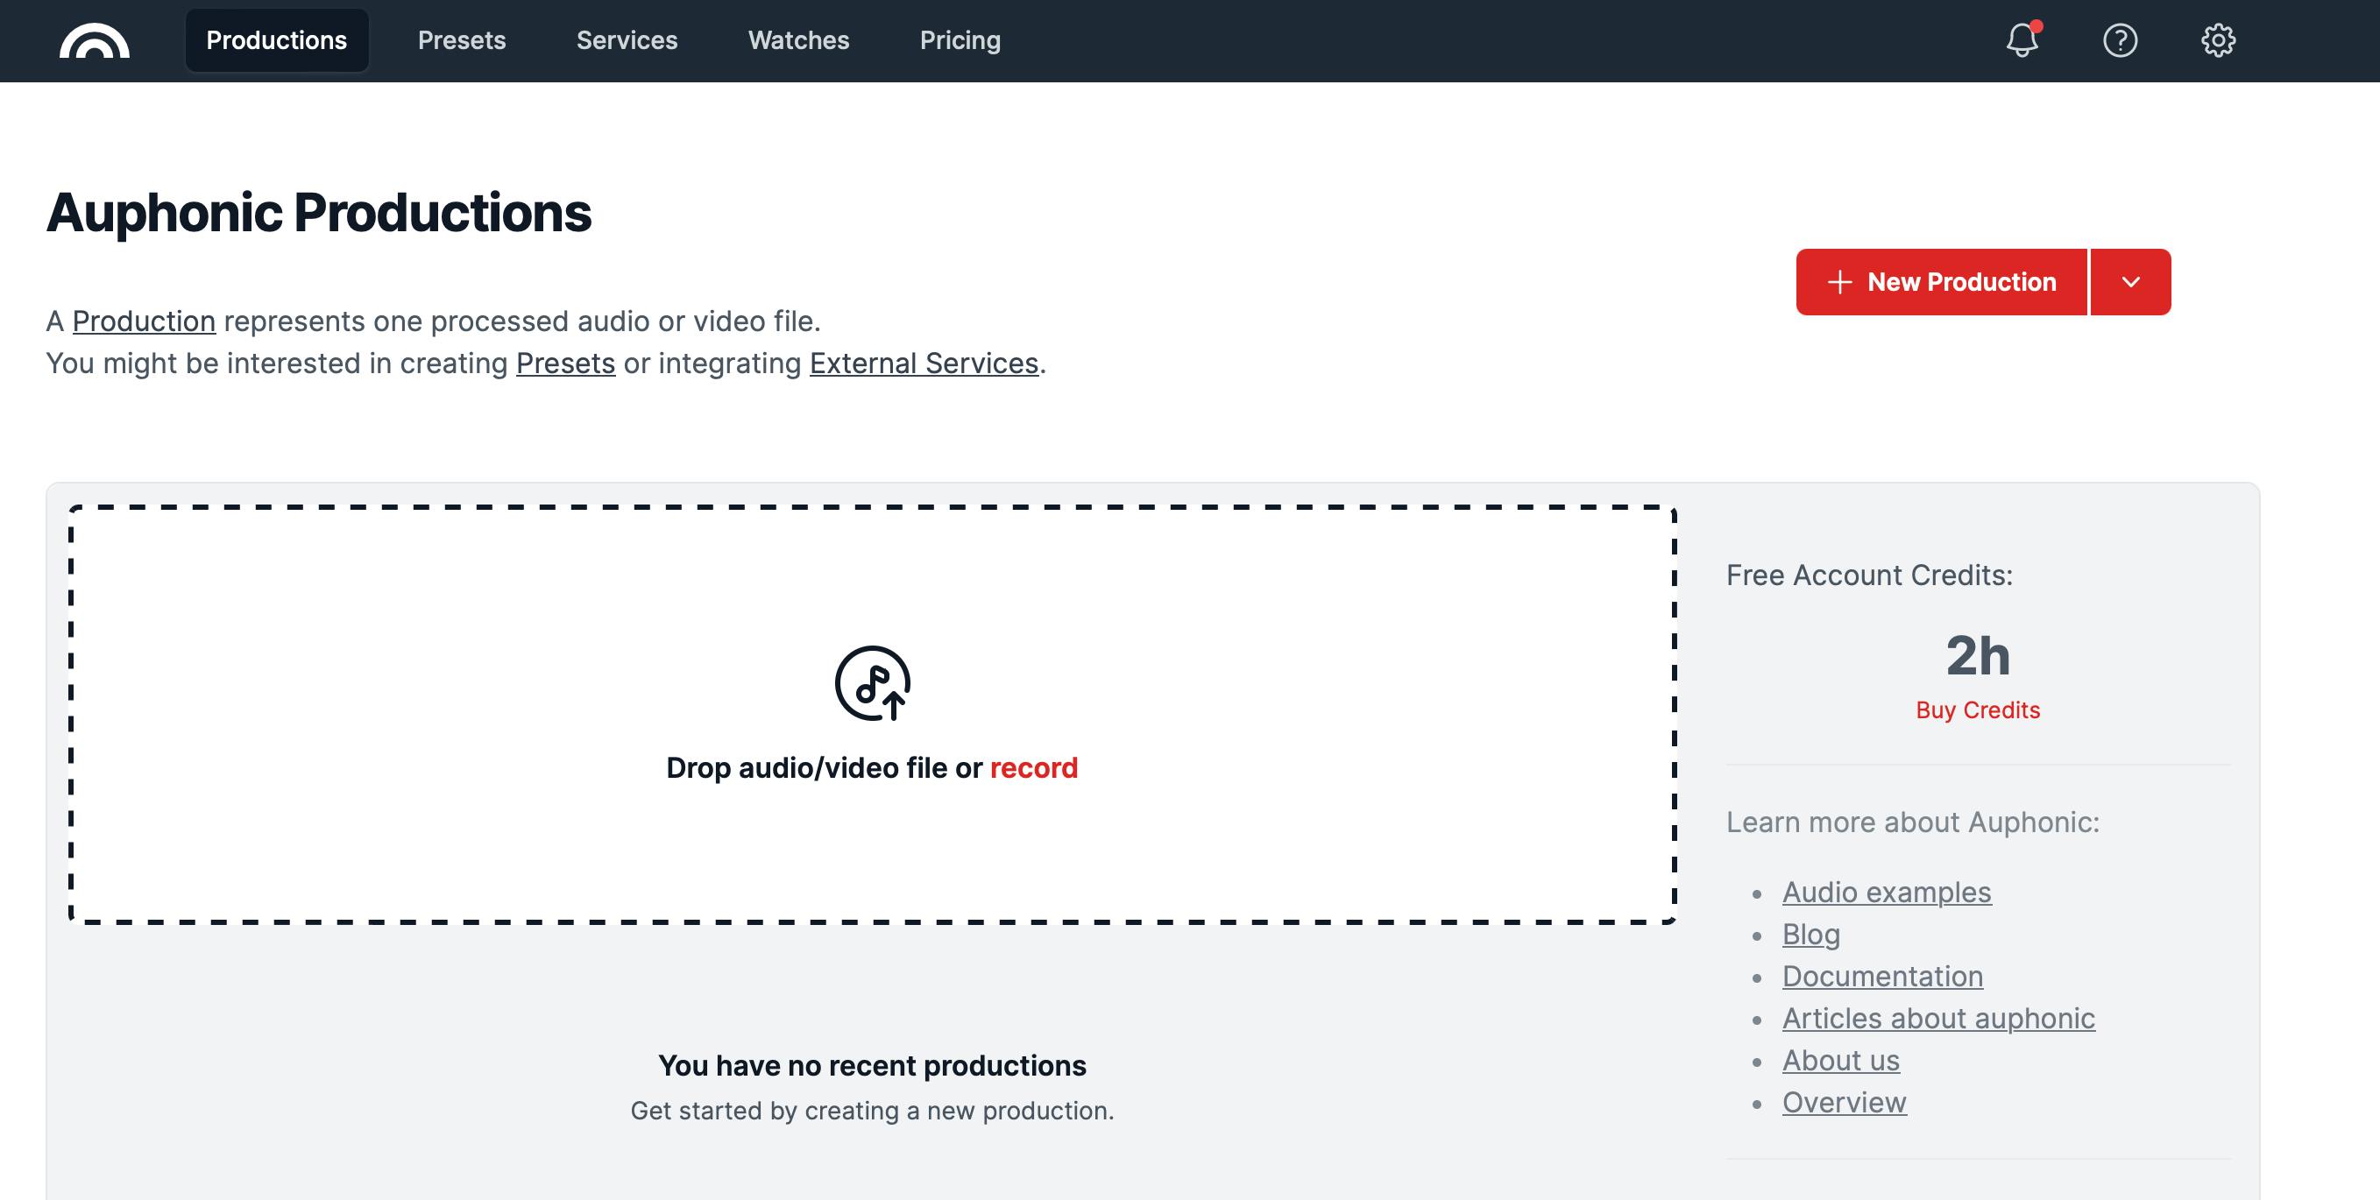Open Articles about auphonic link
Viewport: 2380px width, 1200px height.
tap(1937, 1018)
